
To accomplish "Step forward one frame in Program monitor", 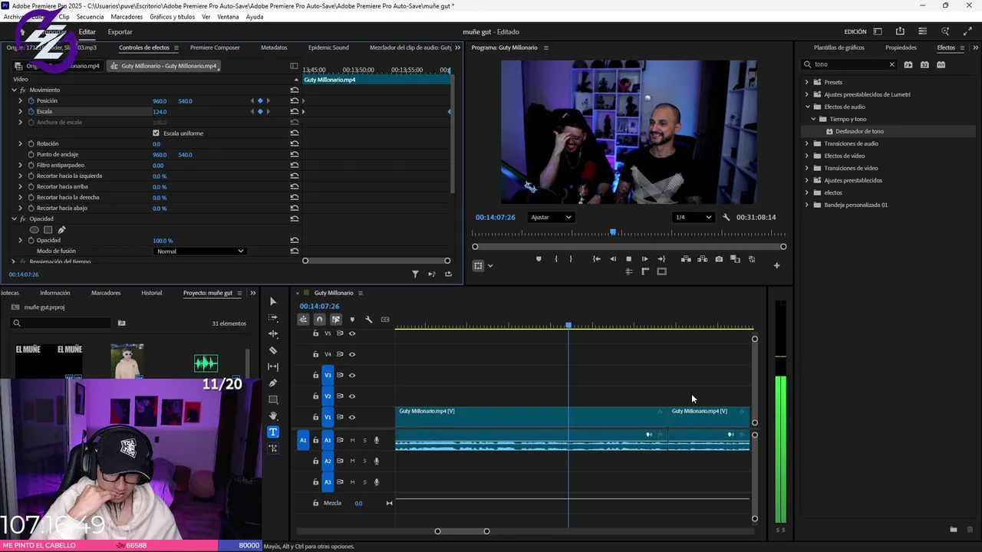I will [x=644, y=259].
